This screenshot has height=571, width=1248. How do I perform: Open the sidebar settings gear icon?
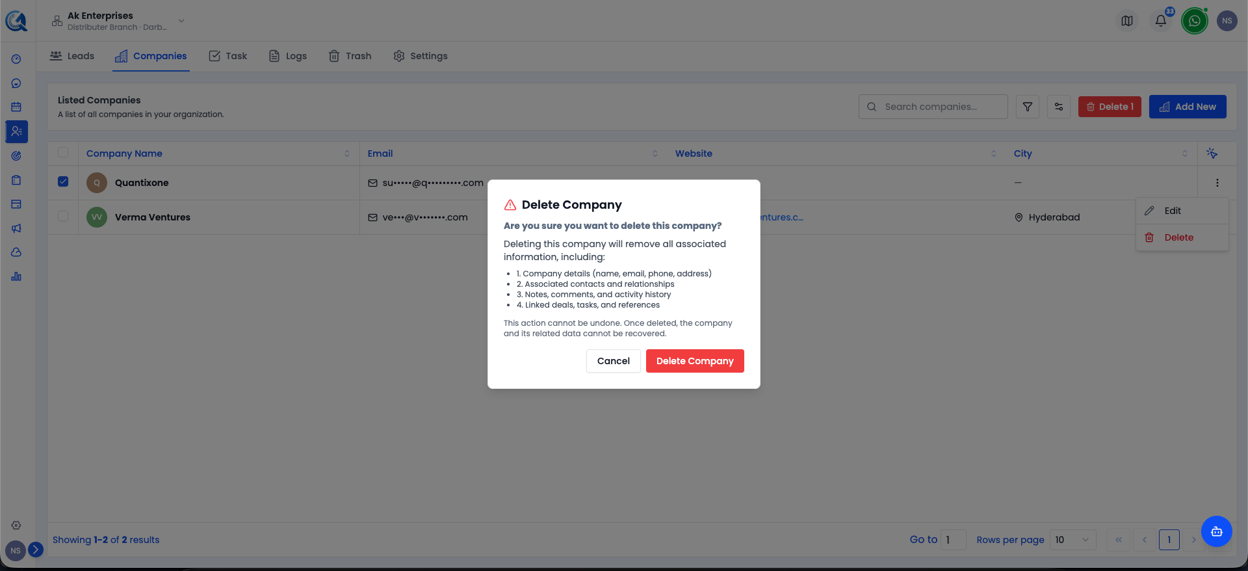coord(16,525)
